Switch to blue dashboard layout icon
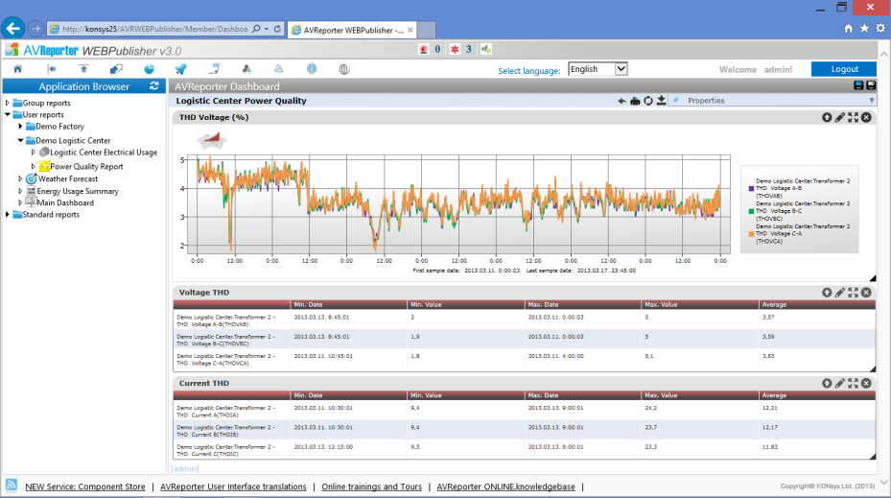 [x=858, y=85]
